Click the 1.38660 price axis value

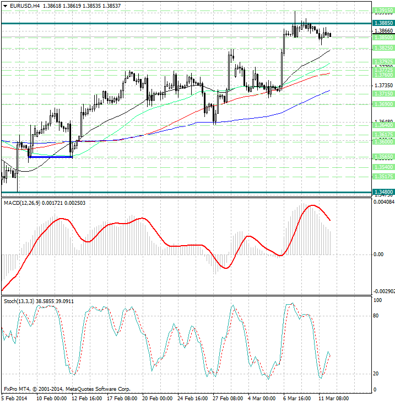383,30
